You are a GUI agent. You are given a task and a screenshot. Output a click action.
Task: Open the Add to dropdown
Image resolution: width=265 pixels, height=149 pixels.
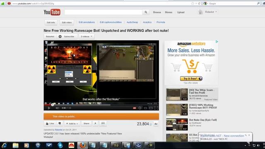72,123
